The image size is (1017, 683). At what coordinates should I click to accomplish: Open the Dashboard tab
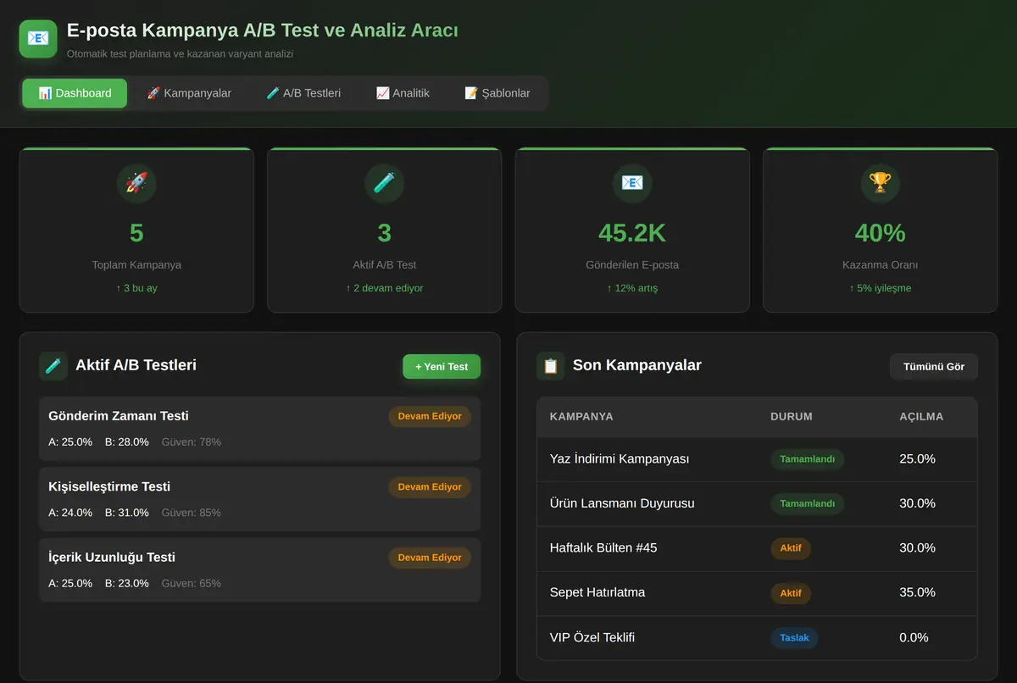point(75,93)
